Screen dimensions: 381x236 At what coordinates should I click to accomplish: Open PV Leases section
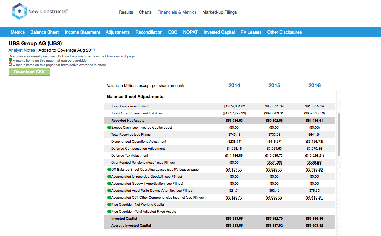coord(251,32)
